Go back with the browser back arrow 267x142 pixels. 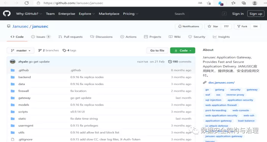tap(6, 3)
